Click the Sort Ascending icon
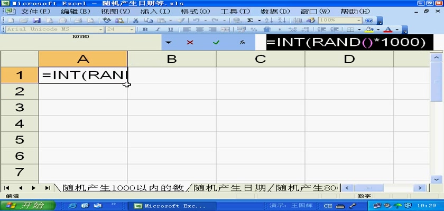 coord(269,20)
